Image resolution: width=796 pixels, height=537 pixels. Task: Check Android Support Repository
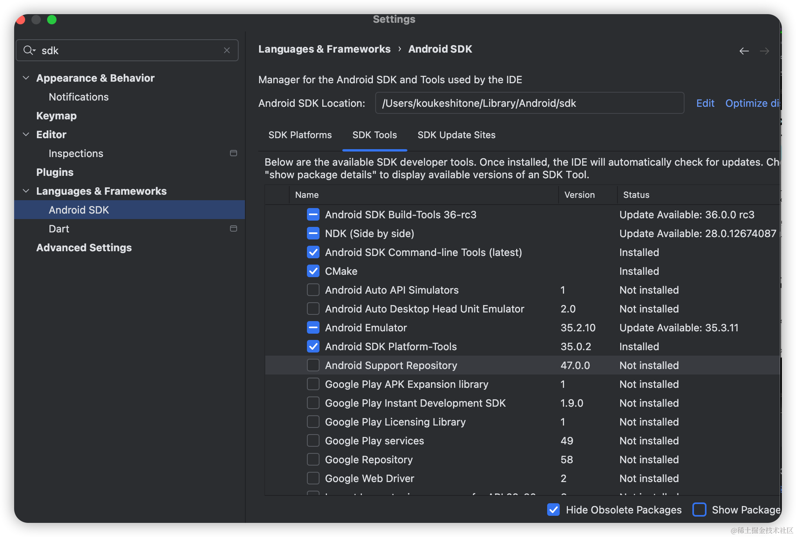click(x=313, y=365)
